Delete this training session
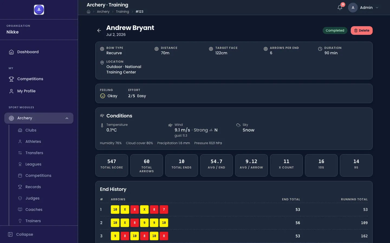Image resolution: width=390 pixels, height=243 pixels. pos(362,31)
